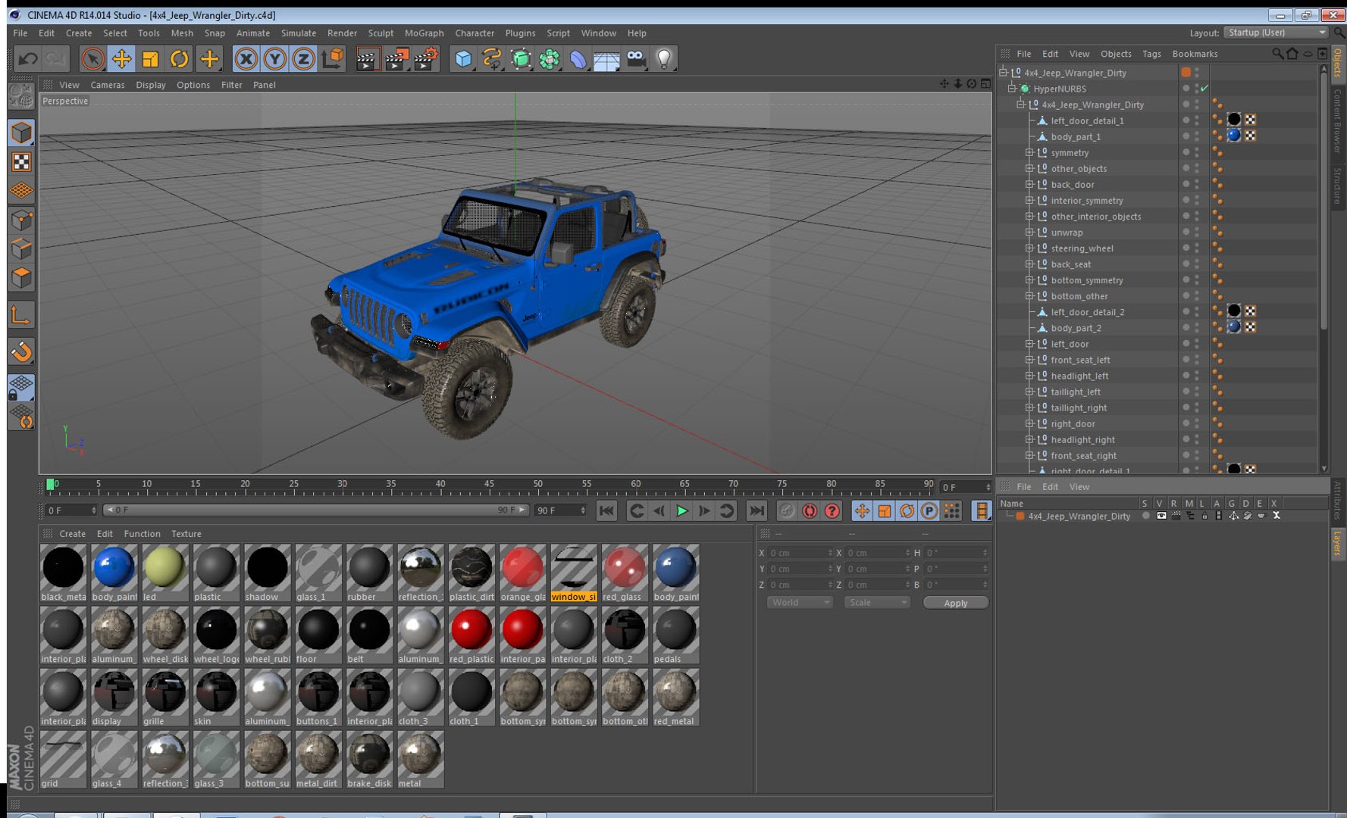Open the Layout dropdown Startup (User)
Viewport: 1347px width, 818px height.
click(x=1277, y=33)
